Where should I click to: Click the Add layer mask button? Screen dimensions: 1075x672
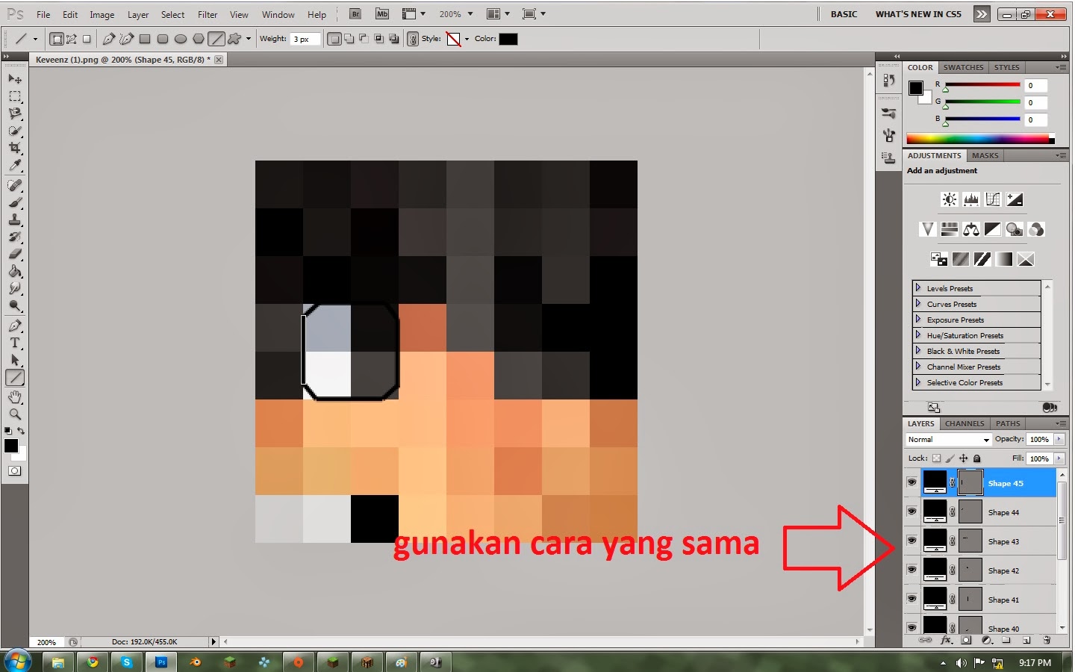point(965,640)
